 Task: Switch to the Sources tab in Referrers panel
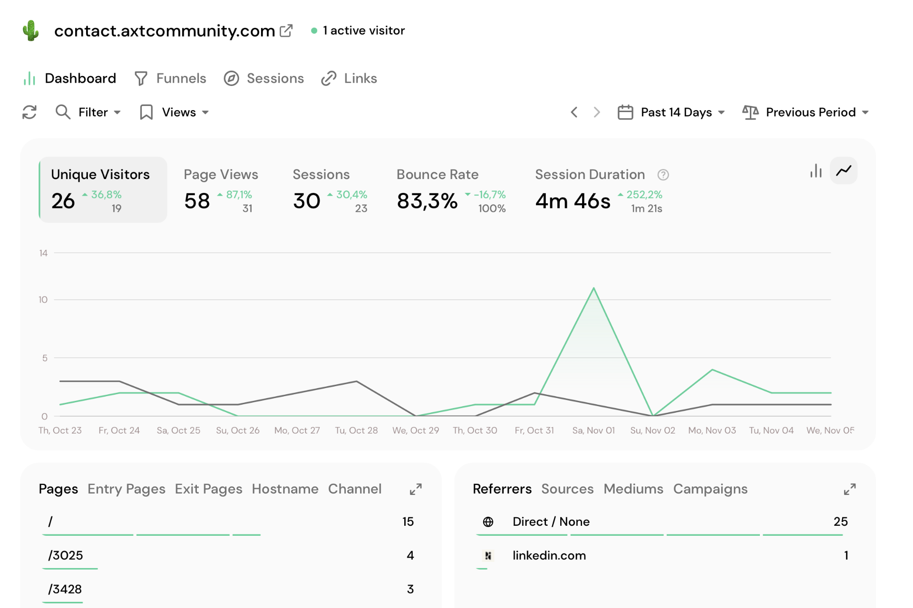pyautogui.click(x=567, y=489)
